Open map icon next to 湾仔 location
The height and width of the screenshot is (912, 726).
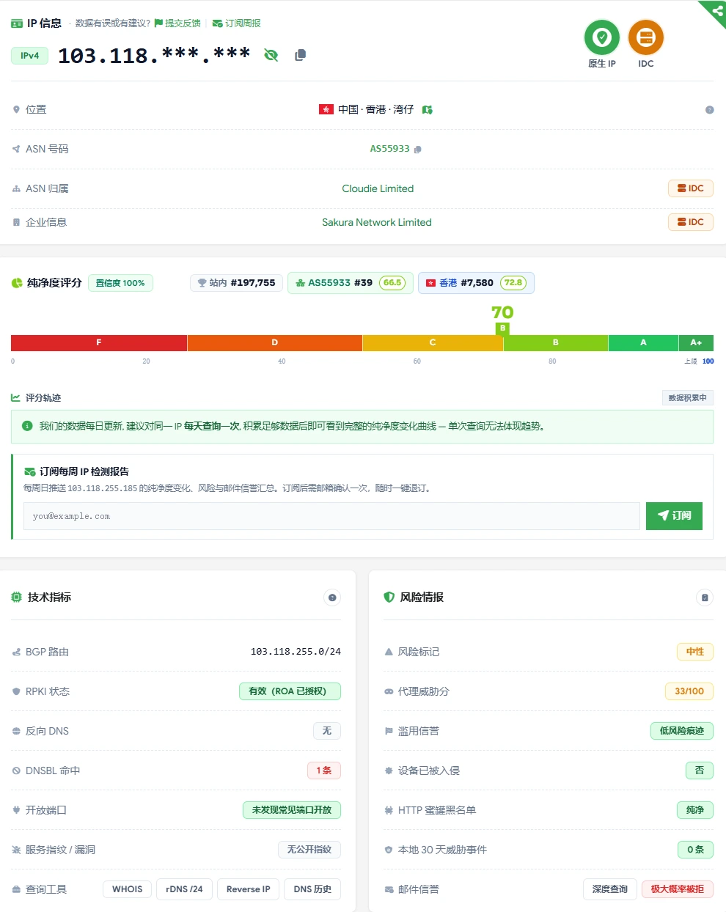pos(428,110)
